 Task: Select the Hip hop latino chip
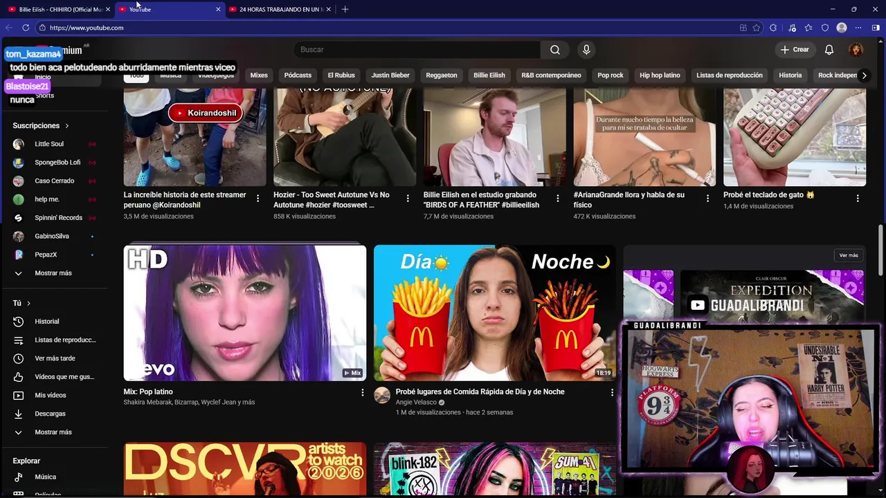point(660,75)
